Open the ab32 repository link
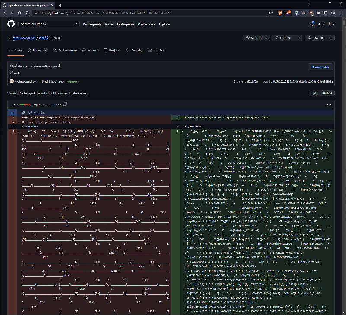Screen dimensions: 346x315 [44, 38]
